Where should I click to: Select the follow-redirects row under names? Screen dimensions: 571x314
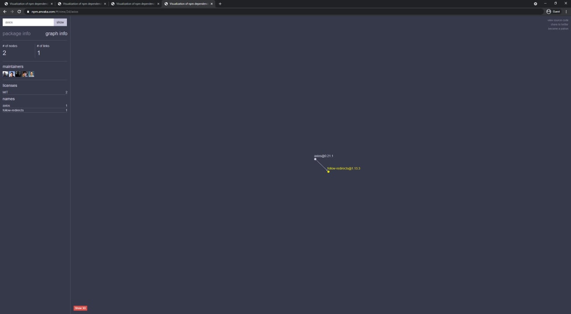point(35,110)
